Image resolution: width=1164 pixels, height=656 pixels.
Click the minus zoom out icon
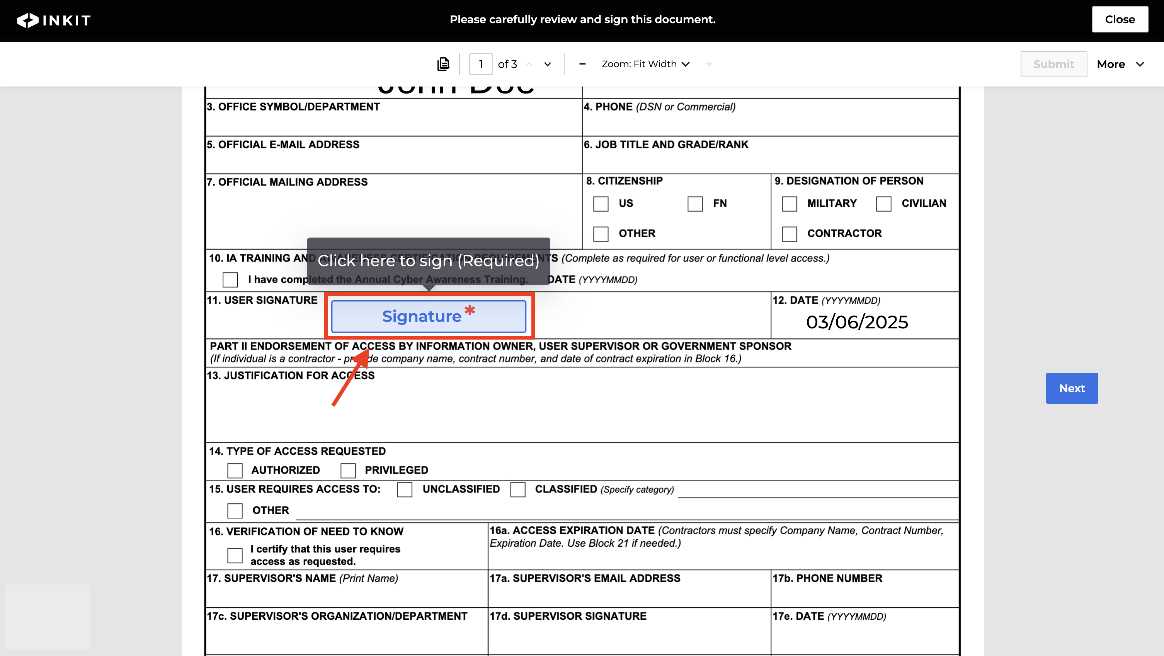582,64
